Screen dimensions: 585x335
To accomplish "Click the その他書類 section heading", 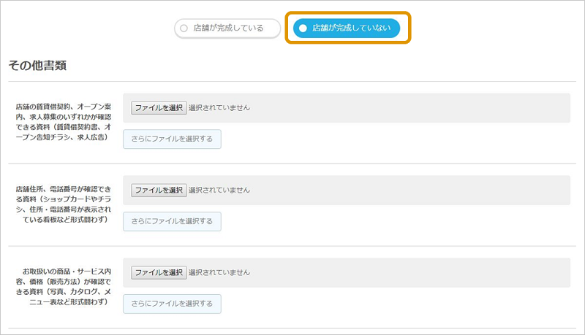I will [x=37, y=66].
